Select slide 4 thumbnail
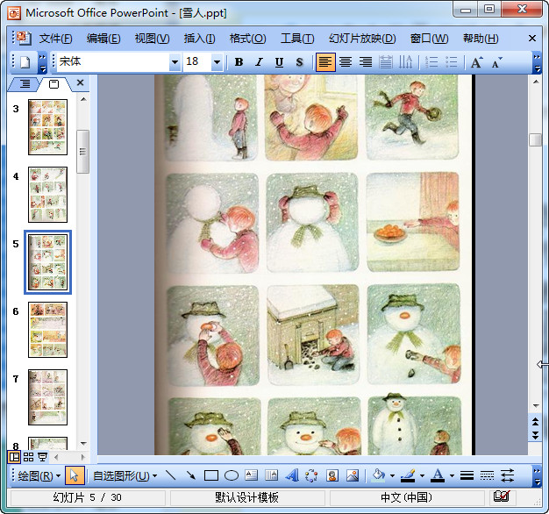Image resolution: width=549 pixels, height=514 pixels. point(47,195)
